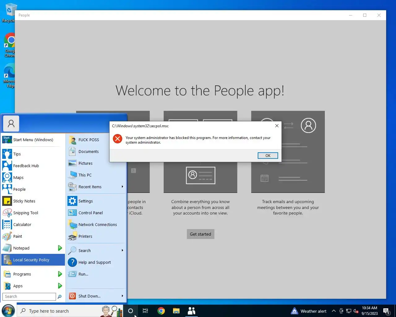Click the user account picture

click(11, 124)
